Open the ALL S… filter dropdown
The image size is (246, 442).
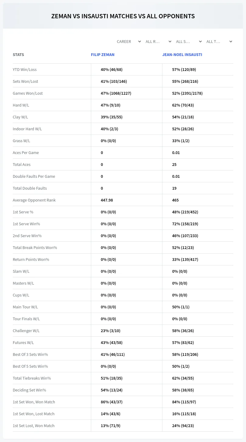point(189,41)
